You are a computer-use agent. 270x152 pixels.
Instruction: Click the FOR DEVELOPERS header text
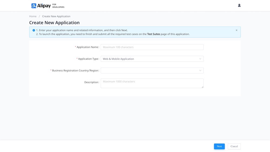pyautogui.click(x=58, y=6)
